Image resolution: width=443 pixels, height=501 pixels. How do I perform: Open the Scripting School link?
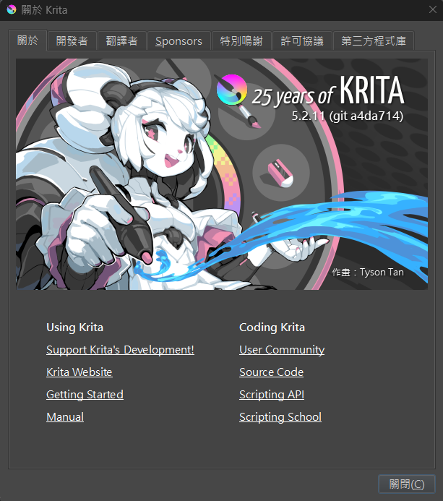(x=280, y=416)
